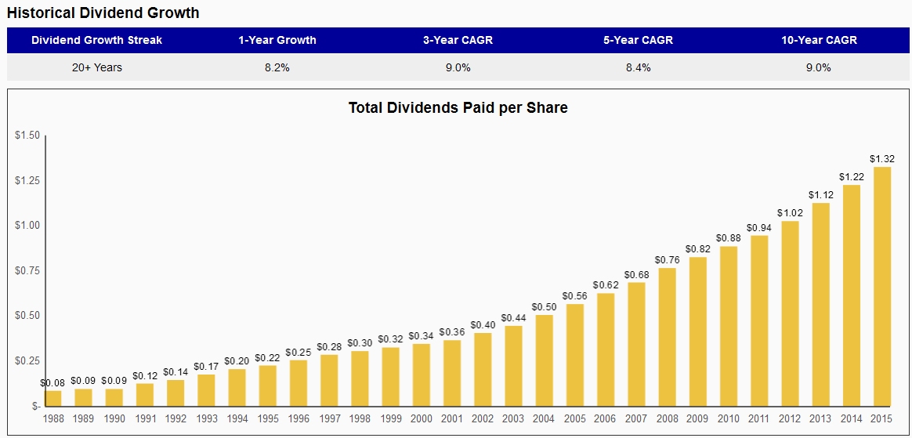The width and height of the screenshot is (912, 438).
Task: Click the Historical Dividend Growth heading
Action: (x=103, y=13)
